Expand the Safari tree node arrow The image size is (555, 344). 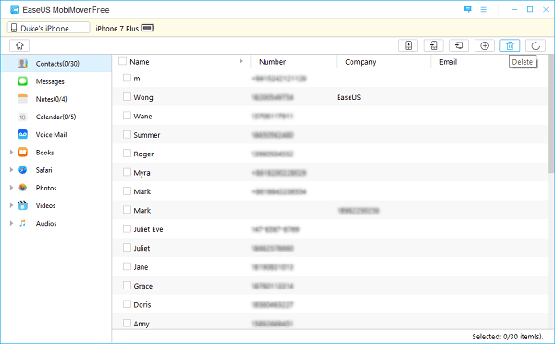(x=11, y=170)
